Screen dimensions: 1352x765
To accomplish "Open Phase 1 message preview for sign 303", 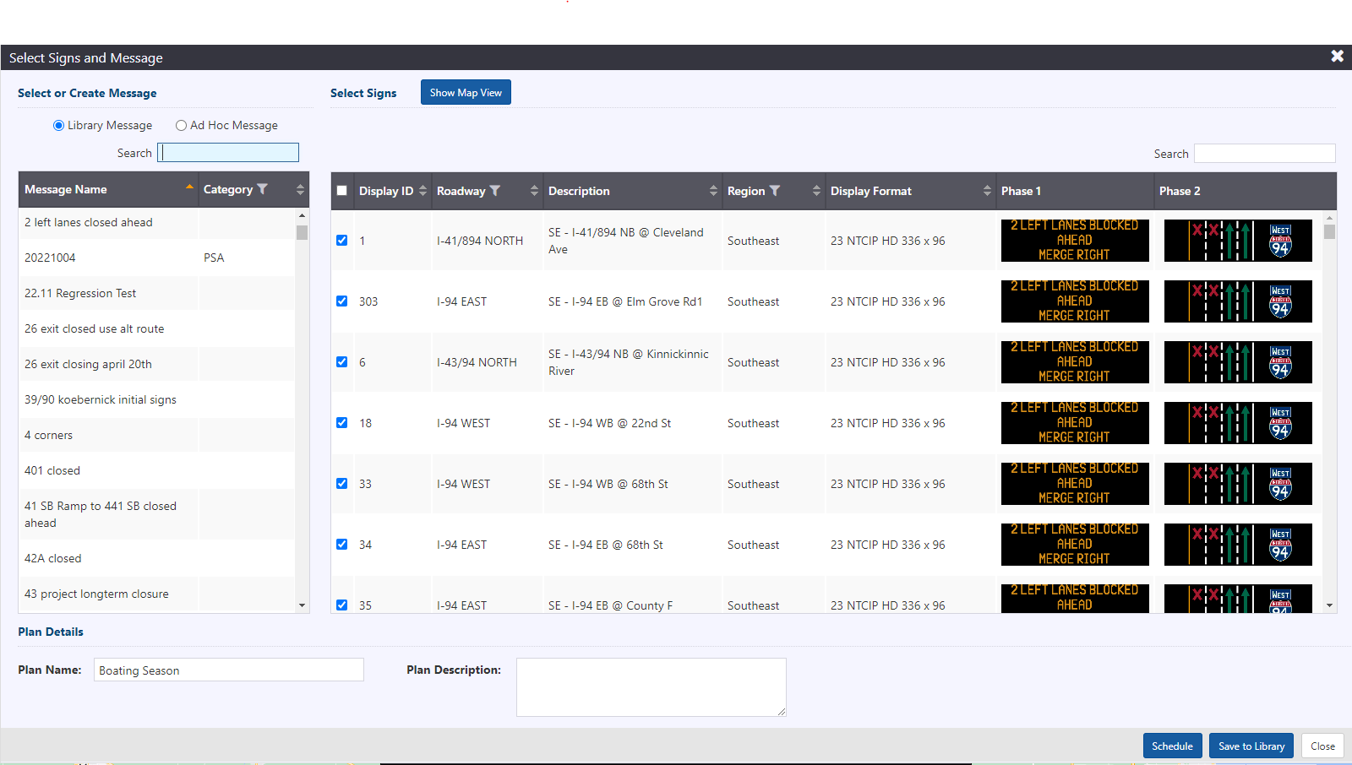I will [x=1075, y=301].
